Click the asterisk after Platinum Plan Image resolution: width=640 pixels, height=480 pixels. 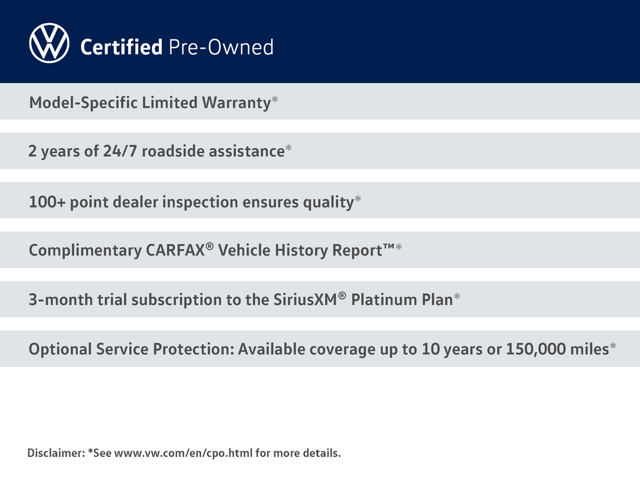[457, 298]
